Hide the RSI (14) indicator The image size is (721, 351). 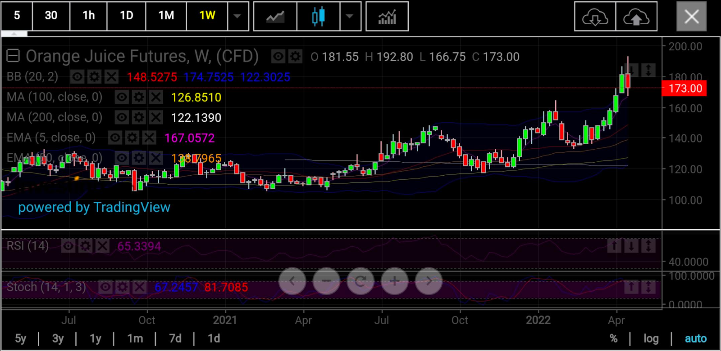(x=68, y=246)
